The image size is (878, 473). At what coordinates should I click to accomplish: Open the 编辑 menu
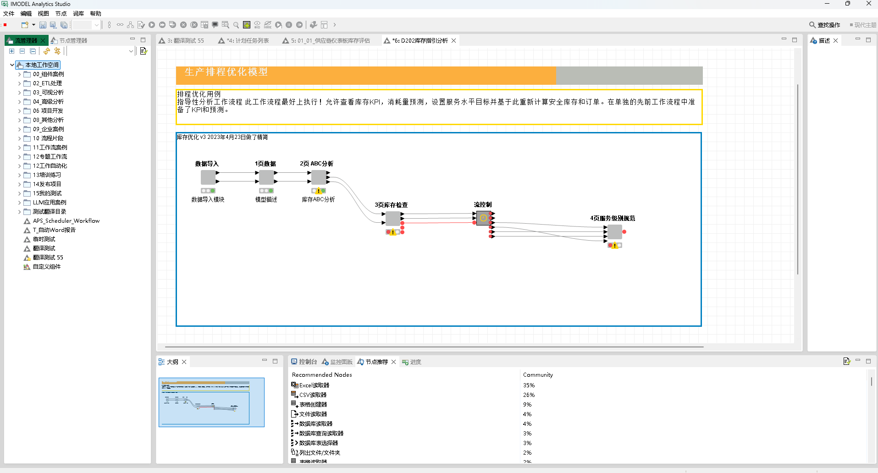[26, 14]
